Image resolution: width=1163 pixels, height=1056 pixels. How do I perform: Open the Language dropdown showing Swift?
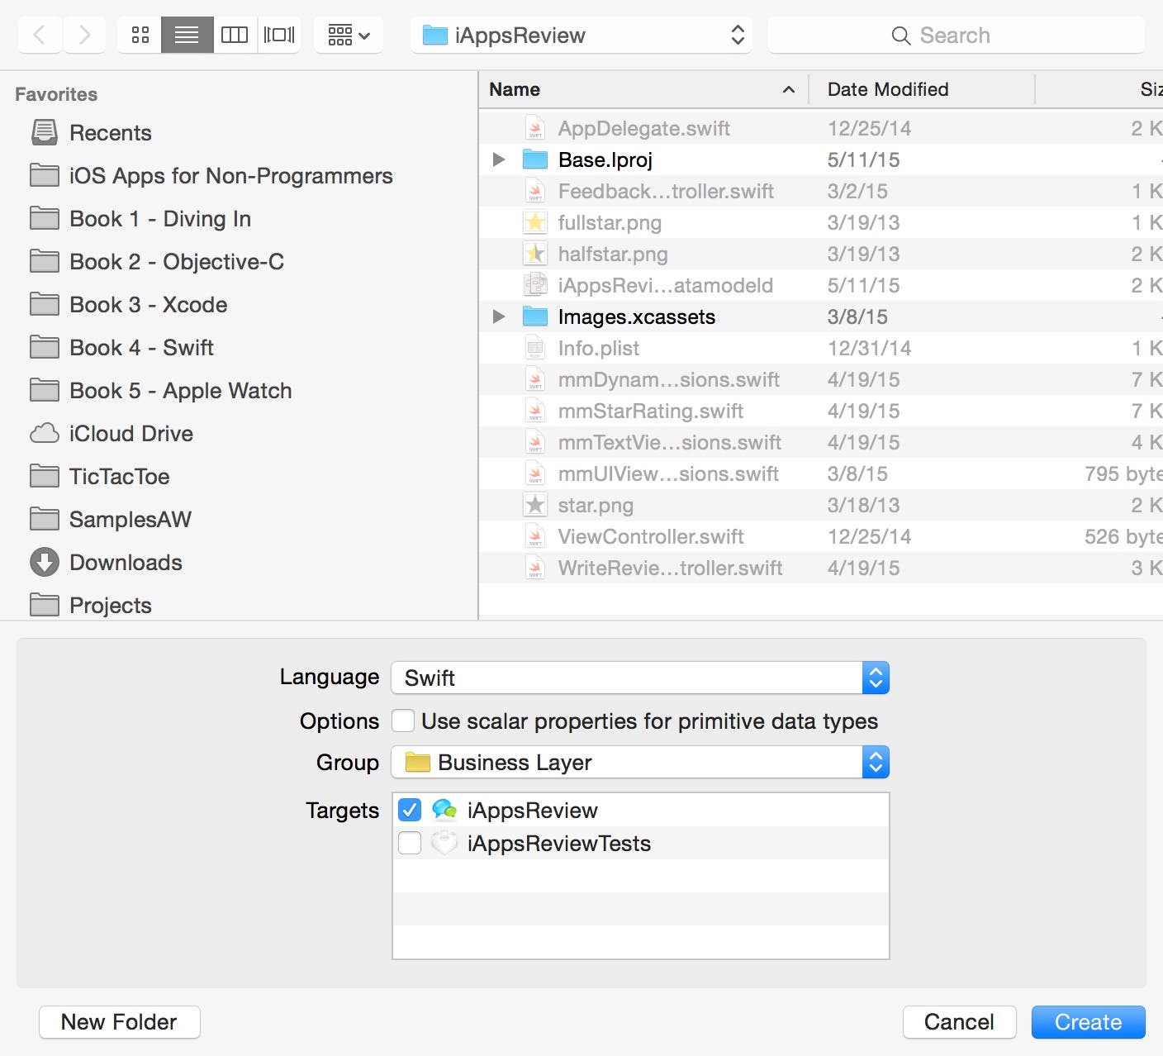pos(640,678)
